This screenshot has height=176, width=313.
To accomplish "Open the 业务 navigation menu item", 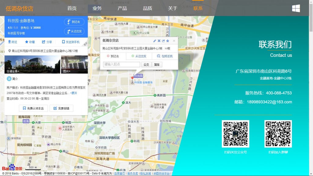I will tap(97, 8).
